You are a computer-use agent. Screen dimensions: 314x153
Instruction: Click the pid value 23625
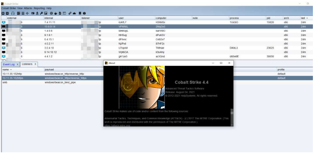pos(270,48)
